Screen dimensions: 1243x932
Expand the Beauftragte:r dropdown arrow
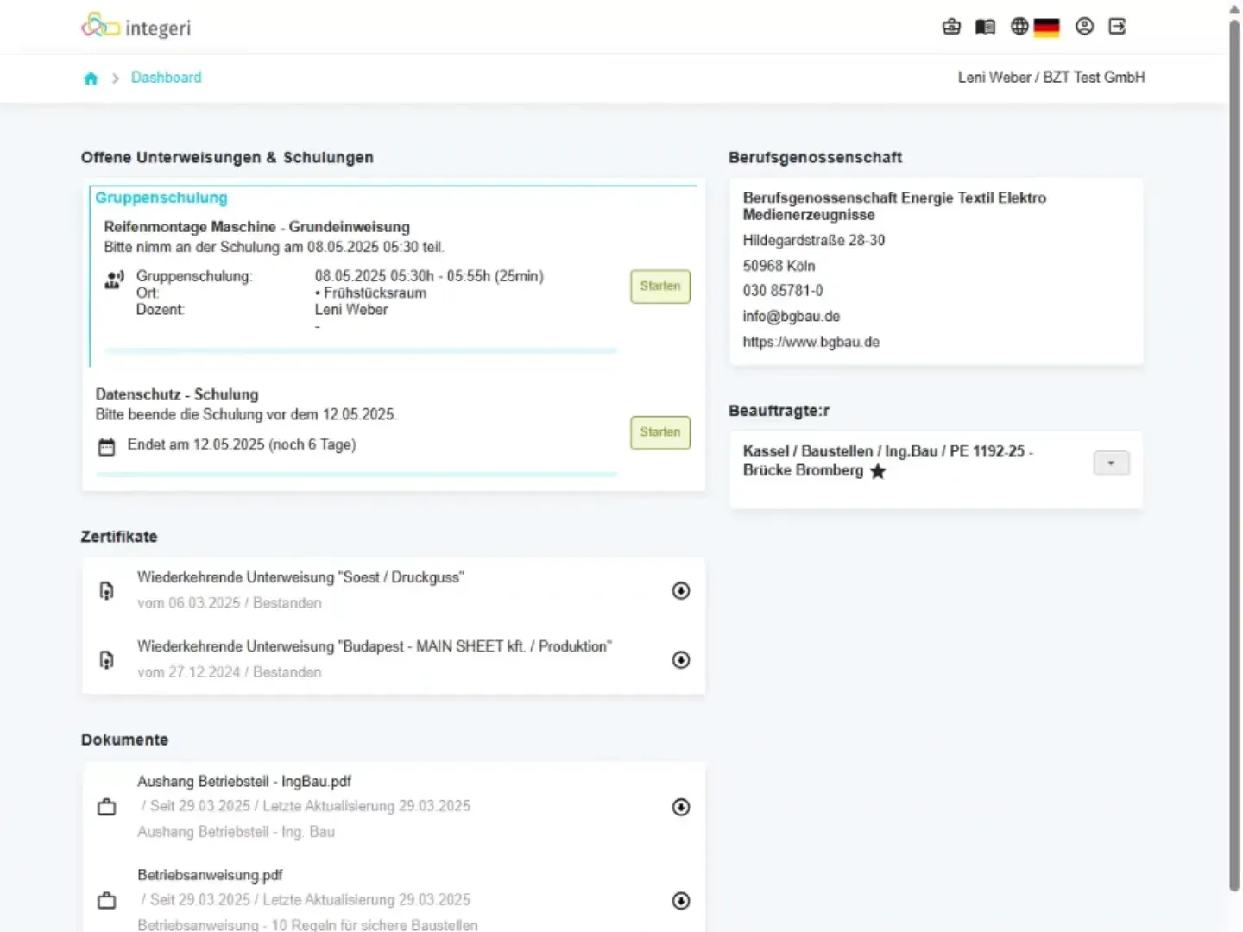click(1111, 463)
